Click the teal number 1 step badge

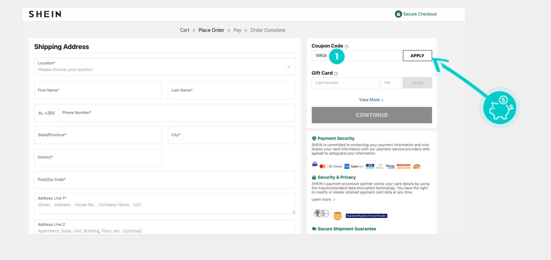click(336, 56)
